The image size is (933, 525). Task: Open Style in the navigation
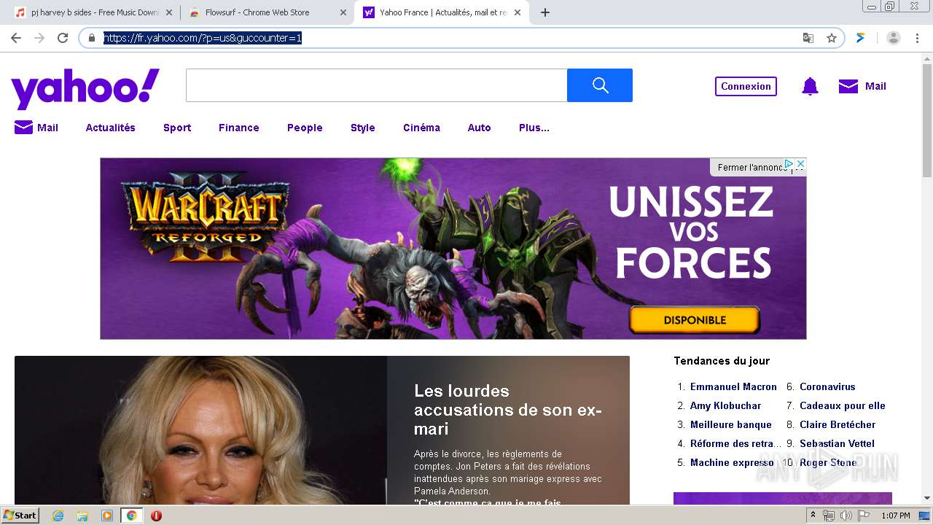(x=362, y=128)
